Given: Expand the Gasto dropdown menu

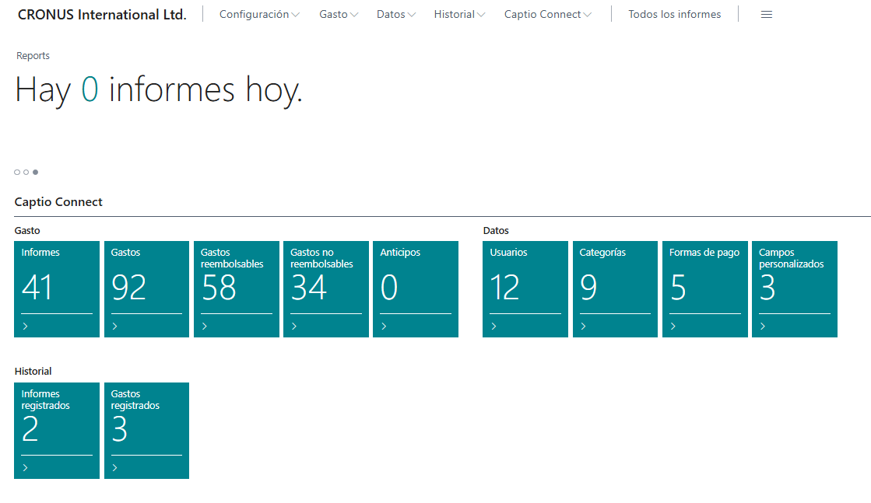Looking at the screenshot, I should pyautogui.click(x=339, y=15).
